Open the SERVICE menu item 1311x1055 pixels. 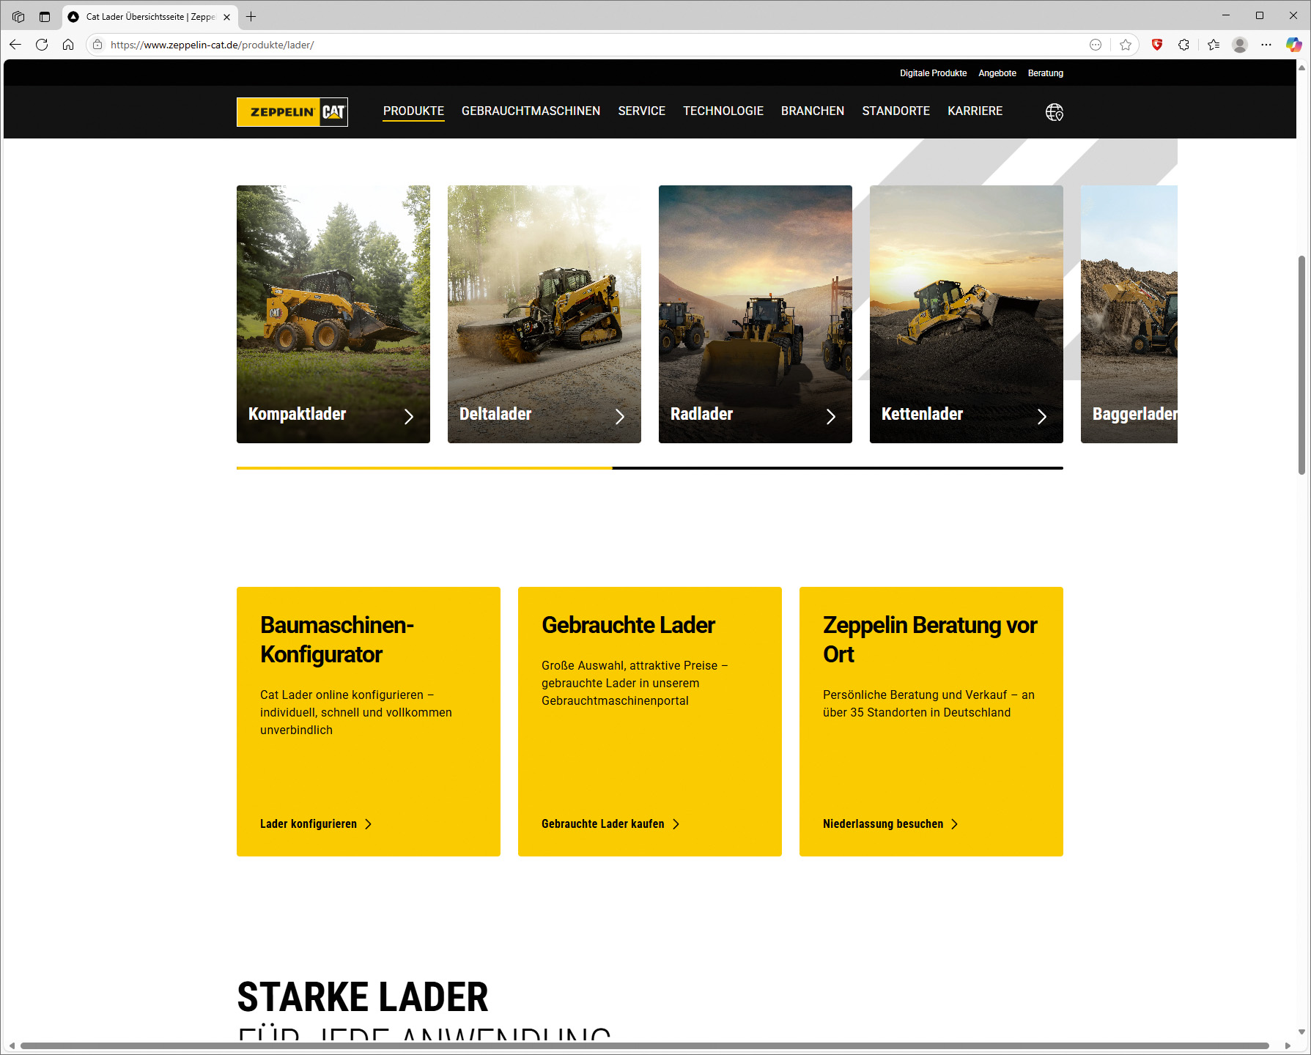pyautogui.click(x=641, y=111)
